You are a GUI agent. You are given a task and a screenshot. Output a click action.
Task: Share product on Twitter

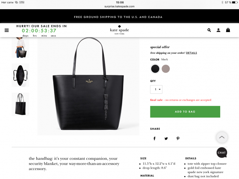[x=166, y=139]
